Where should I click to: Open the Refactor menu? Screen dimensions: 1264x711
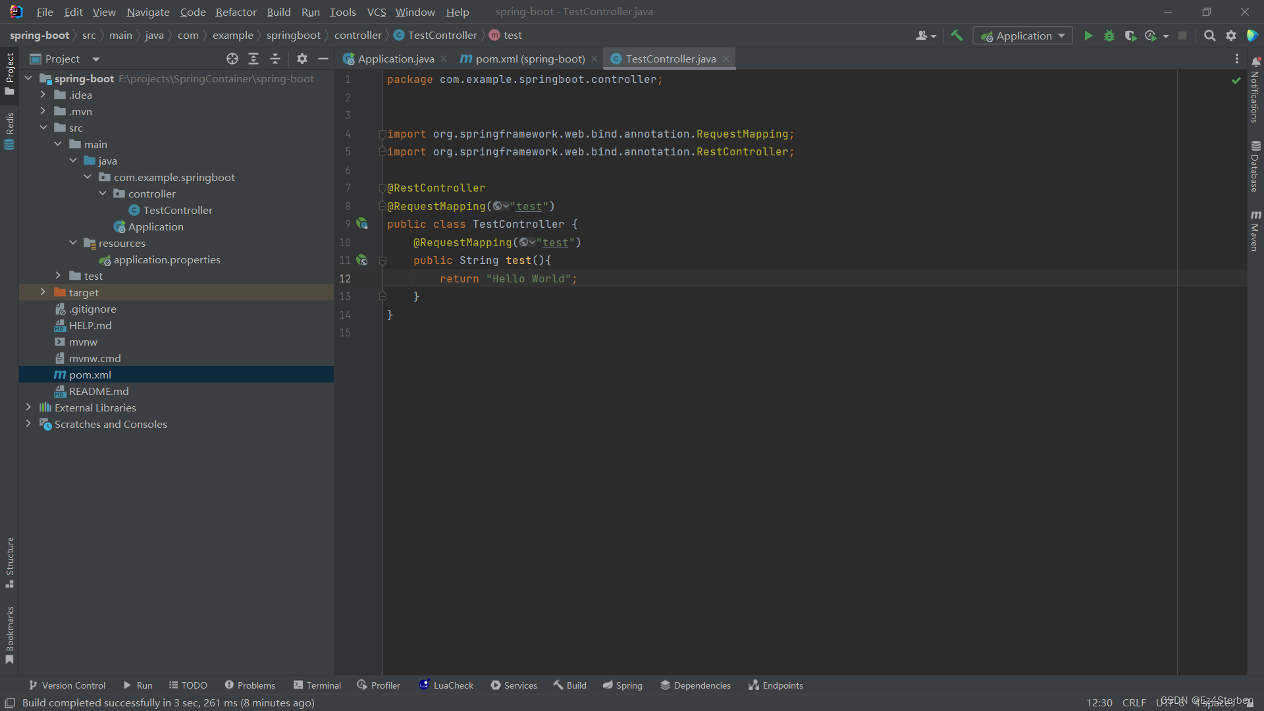pos(236,12)
